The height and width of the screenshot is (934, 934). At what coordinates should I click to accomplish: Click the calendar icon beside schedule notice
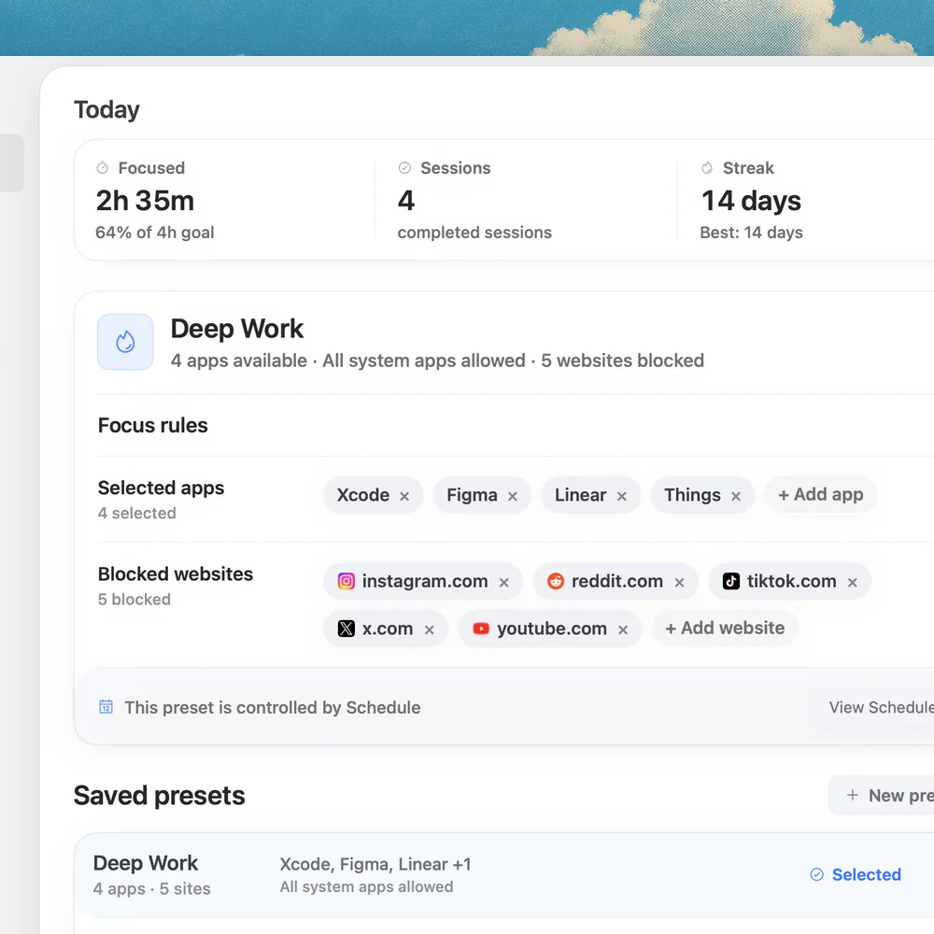pyautogui.click(x=106, y=706)
